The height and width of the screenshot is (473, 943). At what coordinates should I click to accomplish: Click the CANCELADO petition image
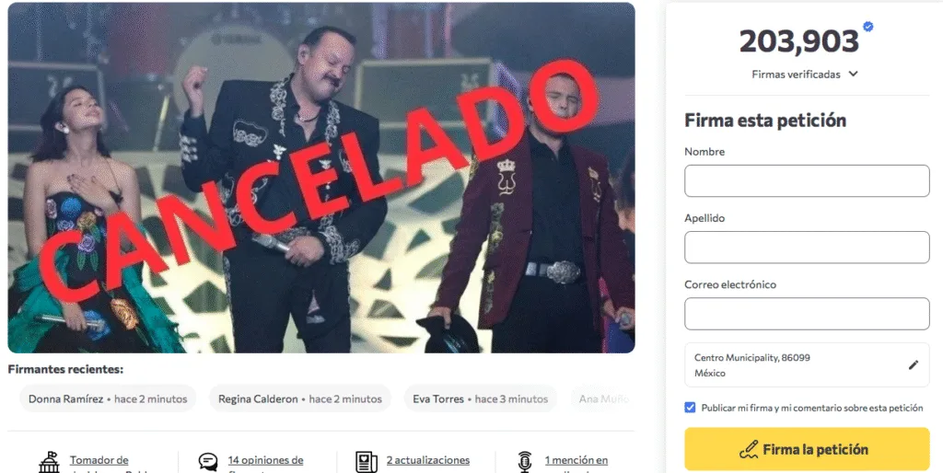click(321, 178)
